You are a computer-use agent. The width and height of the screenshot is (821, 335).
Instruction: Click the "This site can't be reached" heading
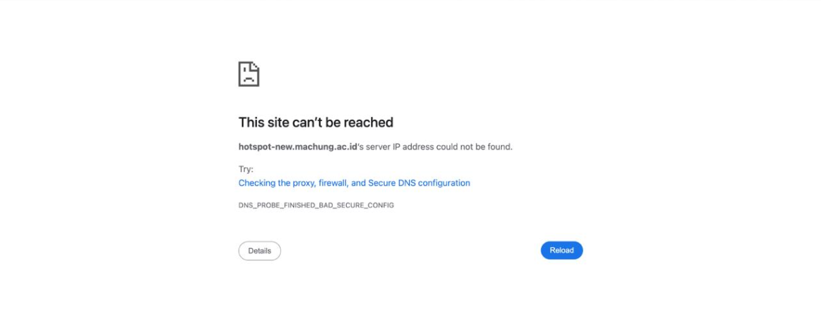(315, 122)
